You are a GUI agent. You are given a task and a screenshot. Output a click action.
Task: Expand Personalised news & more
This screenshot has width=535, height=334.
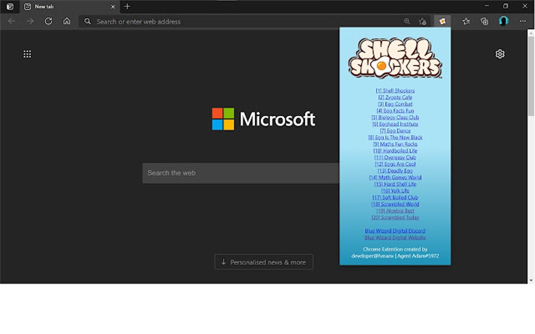coord(264,262)
